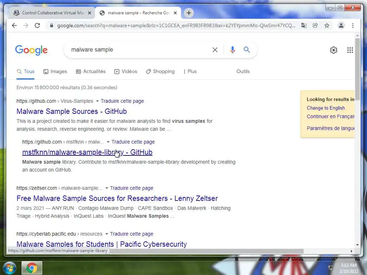This screenshot has width=367, height=275.
Task: Open Paramètres de langue link
Action: click(x=330, y=128)
